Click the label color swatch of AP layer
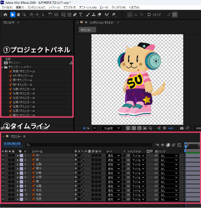This screenshot has height=208, width=201. click(21, 156)
